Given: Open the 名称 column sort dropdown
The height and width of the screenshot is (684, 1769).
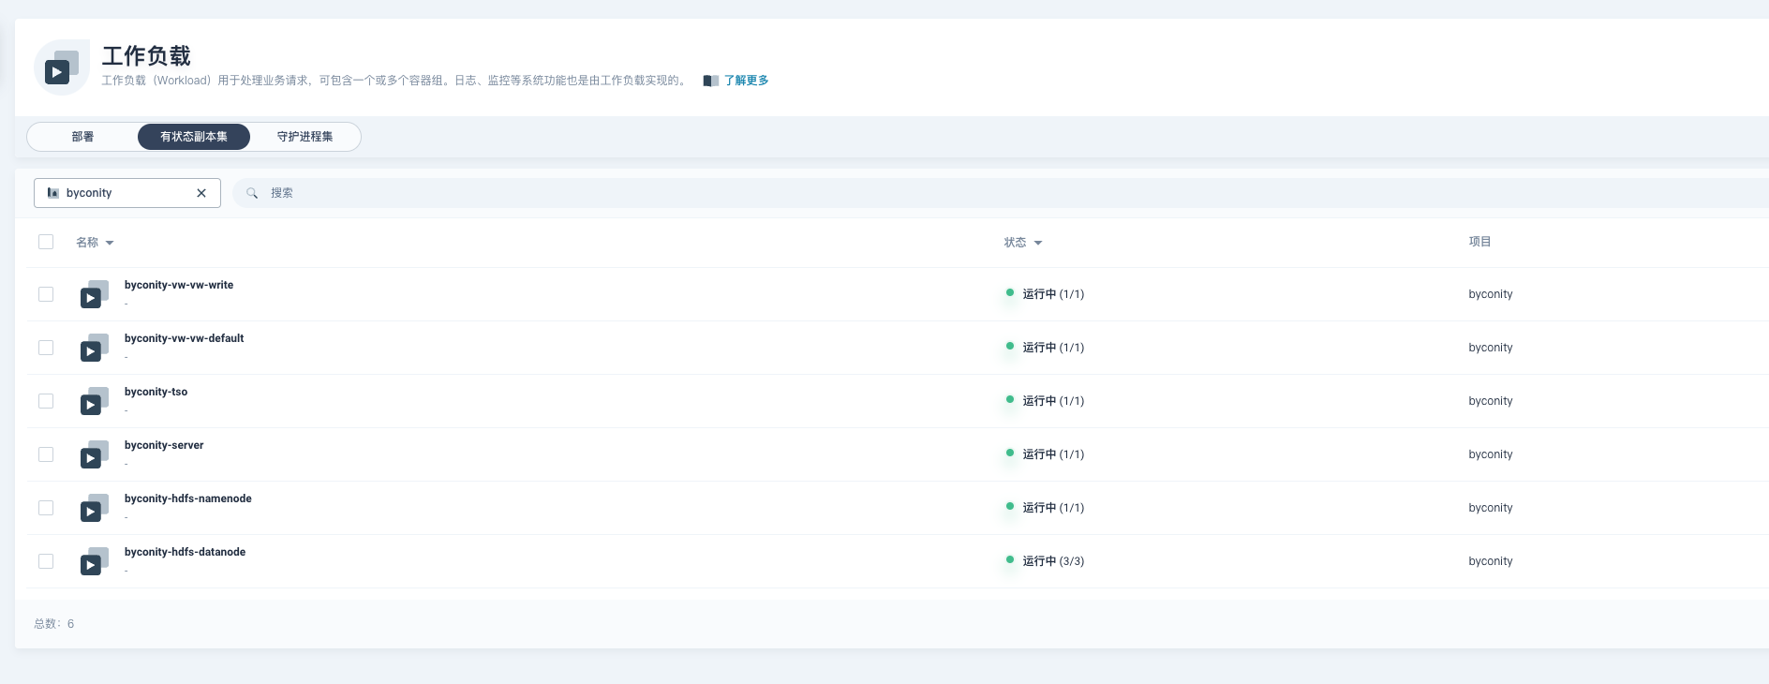Looking at the screenshot, I should point(95,243).
